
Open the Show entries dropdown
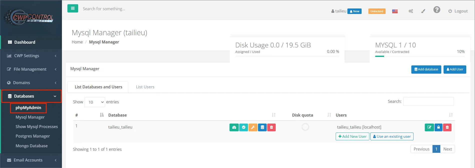(x=94, y=102)
